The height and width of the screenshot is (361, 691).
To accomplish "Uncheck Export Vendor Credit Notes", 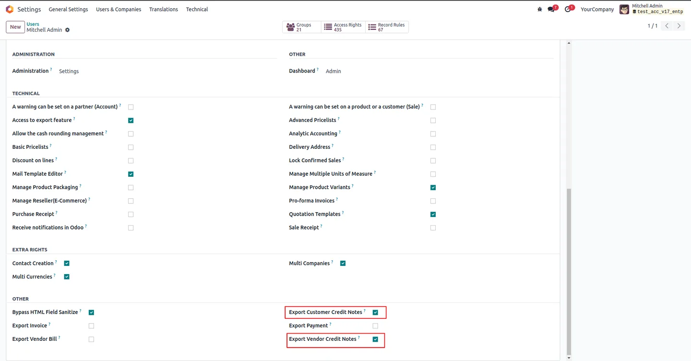I will point(375,339).
